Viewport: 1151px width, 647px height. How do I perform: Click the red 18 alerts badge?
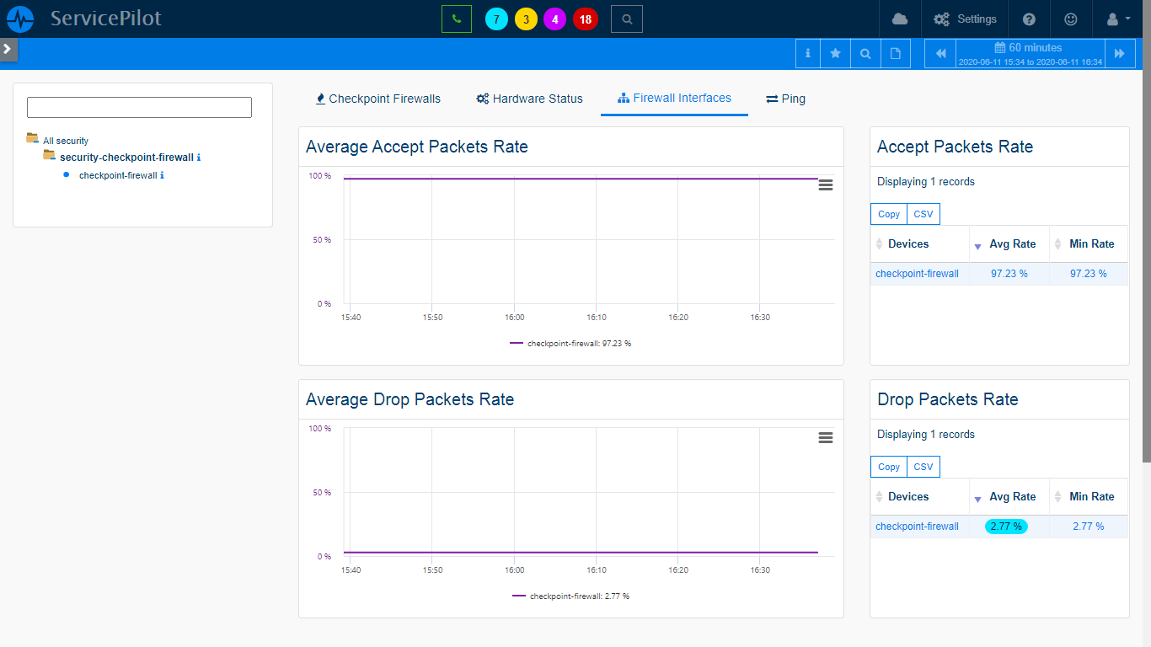(x=585, y=19)
